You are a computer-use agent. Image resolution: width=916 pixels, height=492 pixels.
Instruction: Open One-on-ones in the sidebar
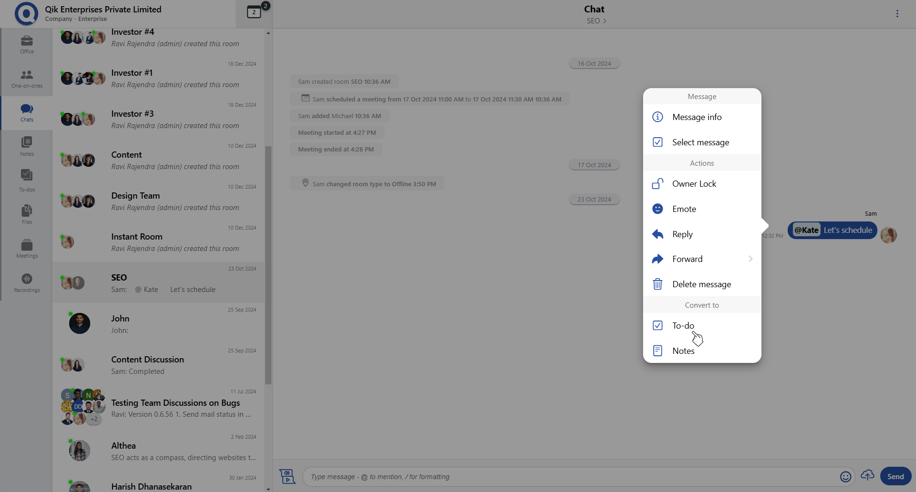coord(27,79)
